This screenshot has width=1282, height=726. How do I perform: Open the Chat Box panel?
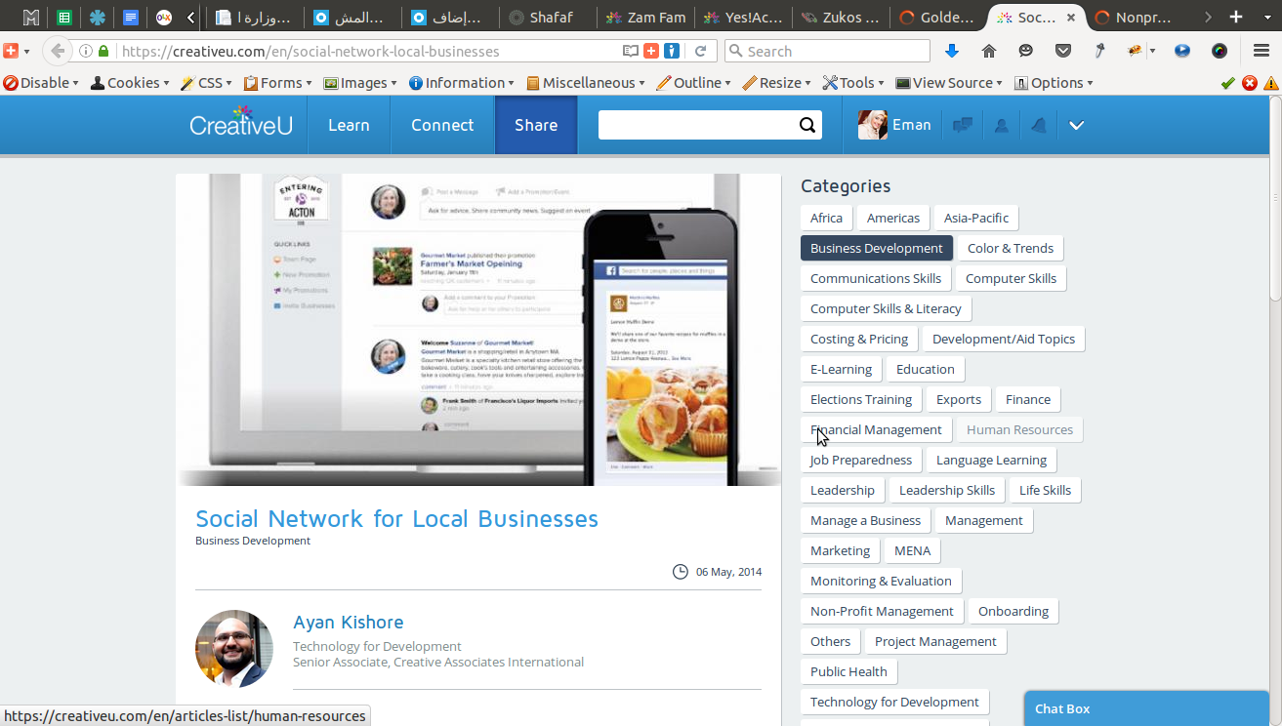pos(1146,708)
